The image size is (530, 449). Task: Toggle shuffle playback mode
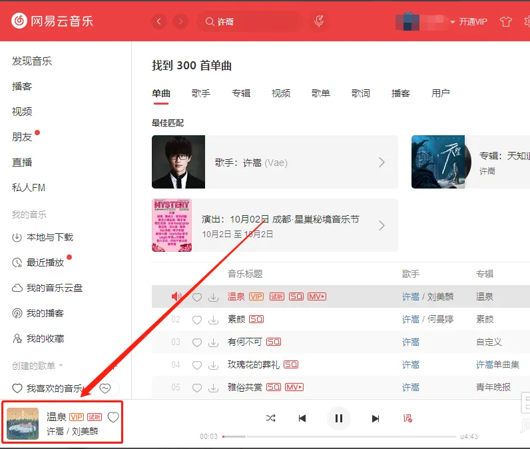click(x=270, y=418)
